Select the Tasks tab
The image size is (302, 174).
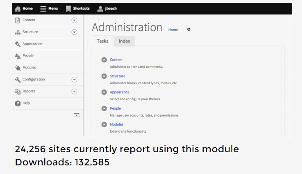click(x=103, y=41)
